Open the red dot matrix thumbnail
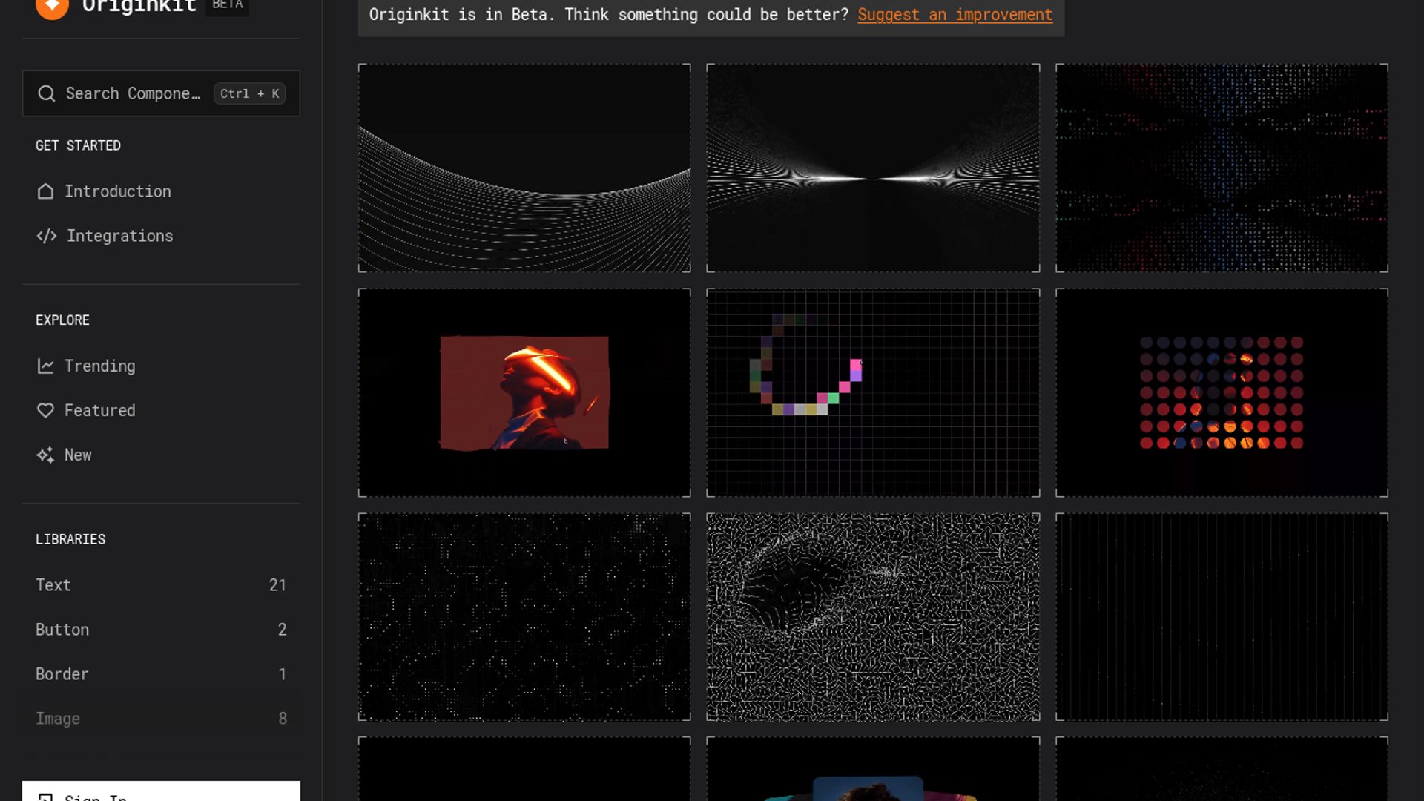Viewport: 1424px width, 801px height. (1222, 393)
